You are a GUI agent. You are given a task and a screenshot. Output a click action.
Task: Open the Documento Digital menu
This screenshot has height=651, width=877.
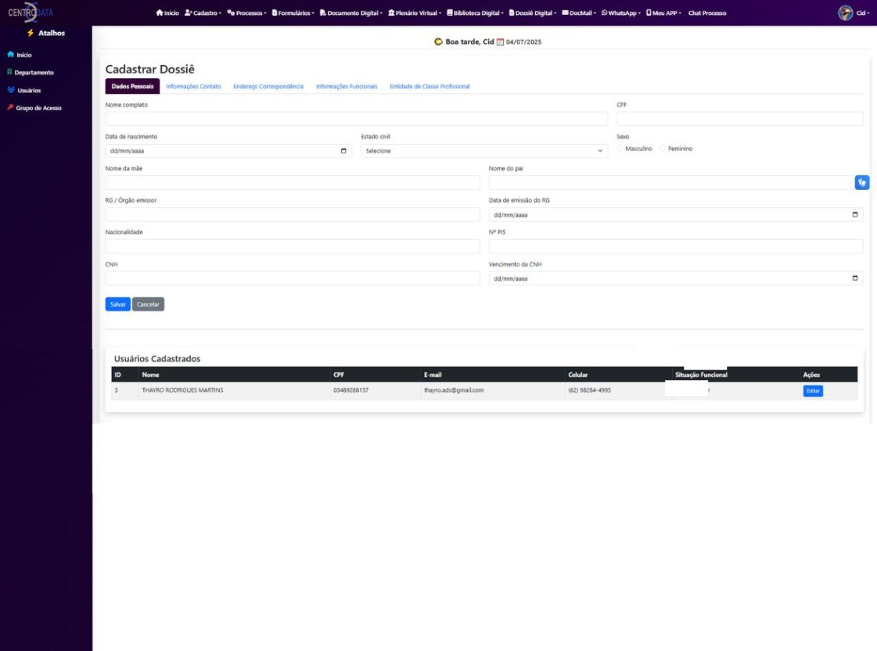click(351, 13)
